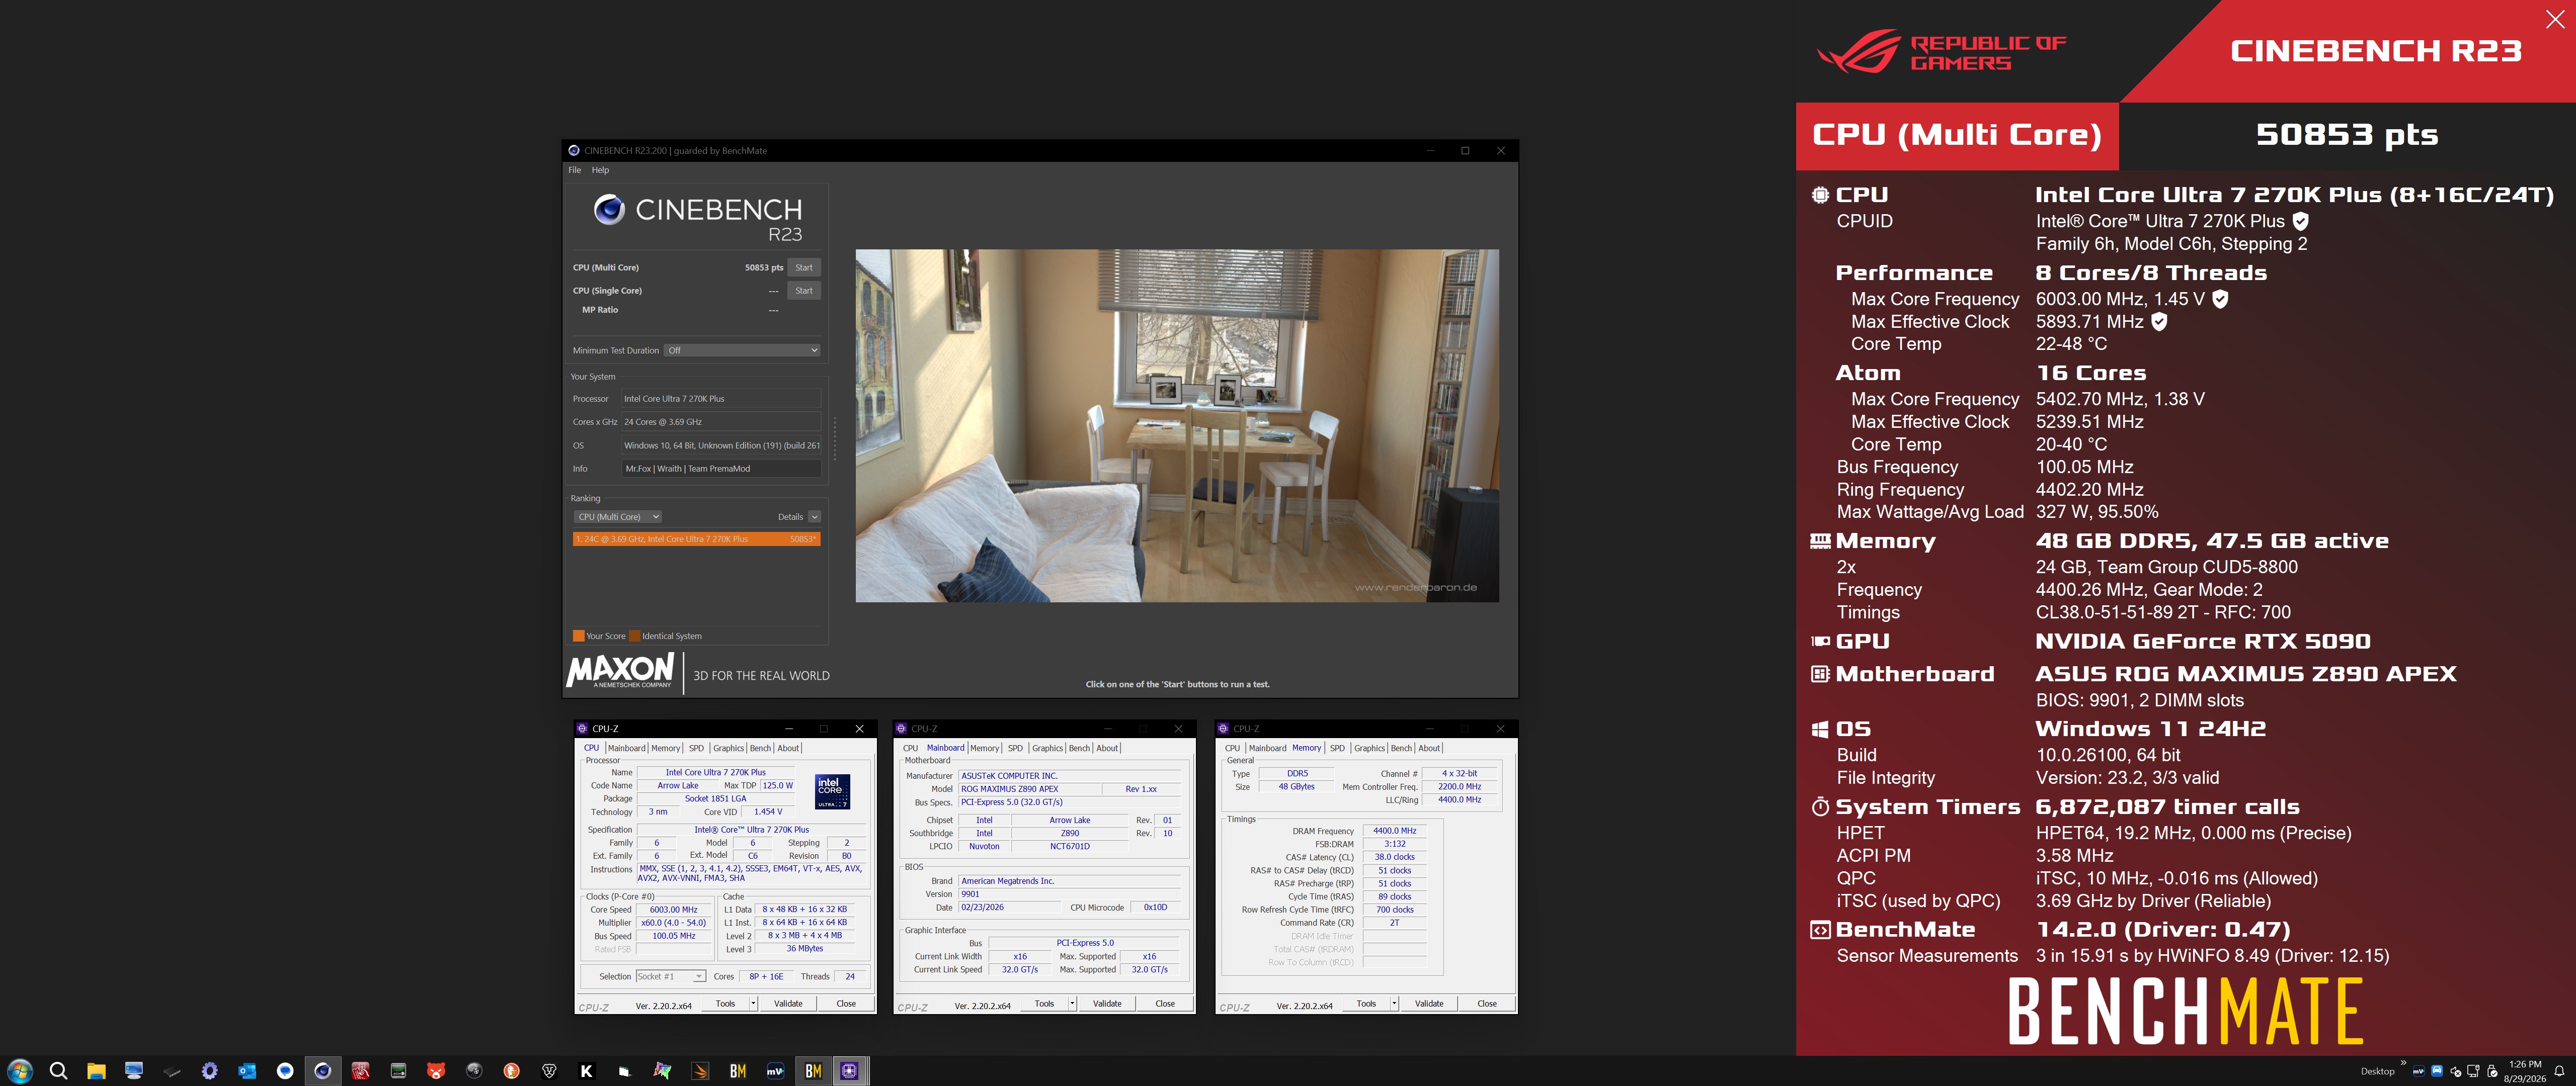Open Tools dropdown arrow in Mainboard tab window
This screenshot has width=2576, height=1086.
[1072, 1004]
